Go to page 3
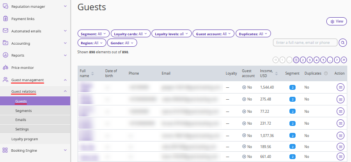This screenshot has height=162, width=351. [x=310, y=60]
